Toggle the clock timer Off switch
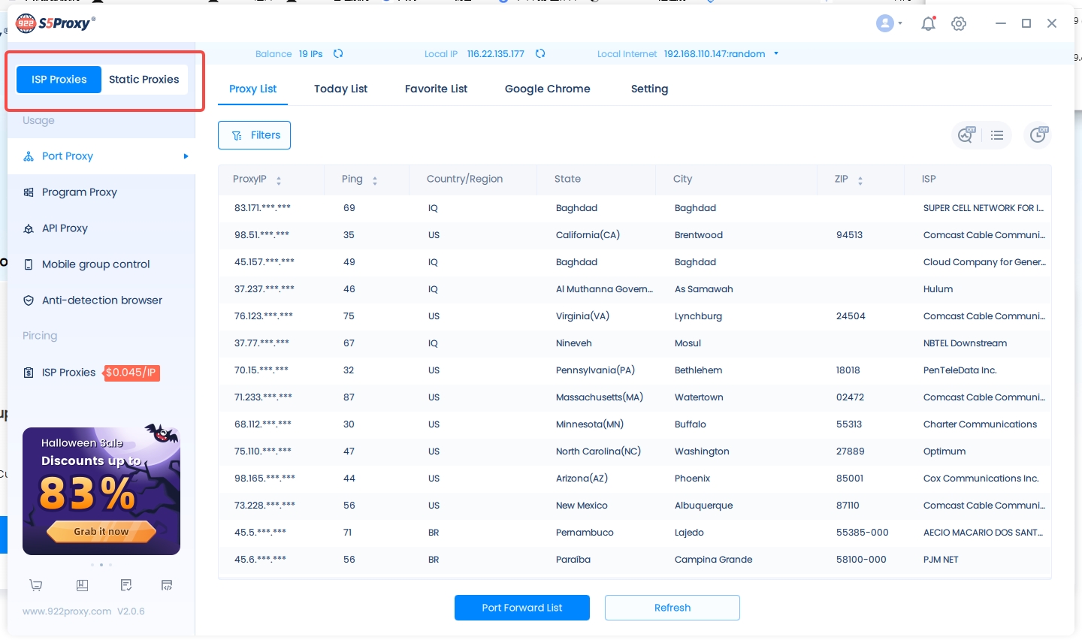 1038,135
